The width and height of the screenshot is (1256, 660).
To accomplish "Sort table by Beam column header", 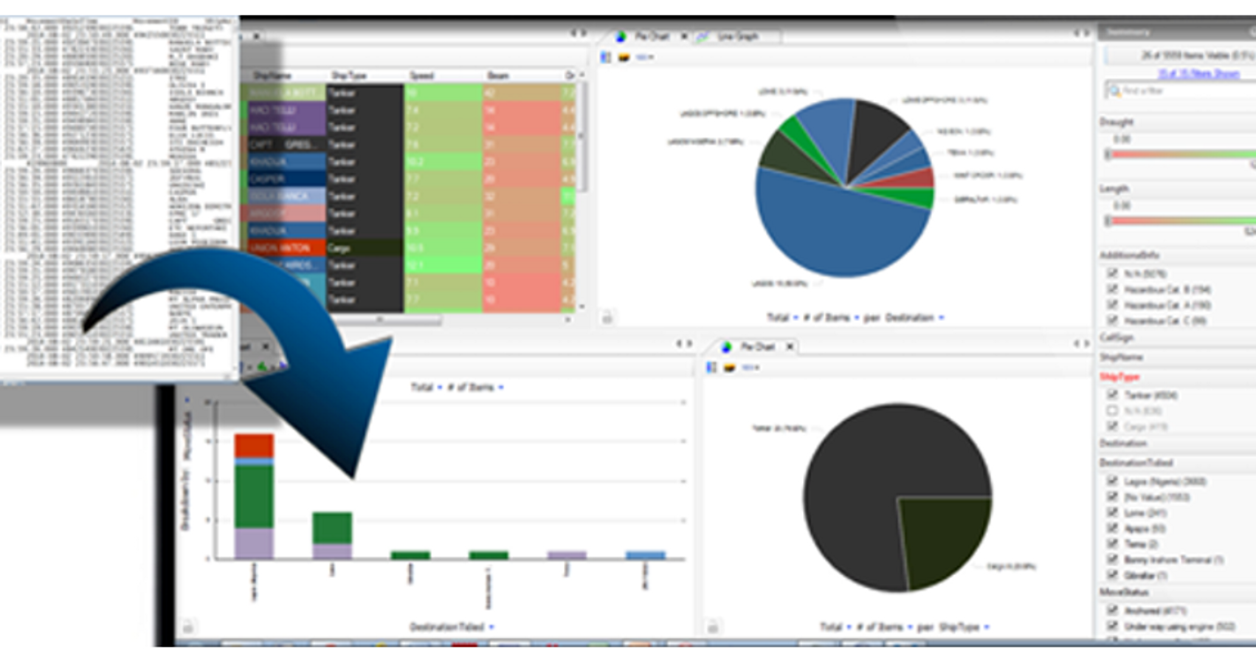I will (x=497, y=75).
